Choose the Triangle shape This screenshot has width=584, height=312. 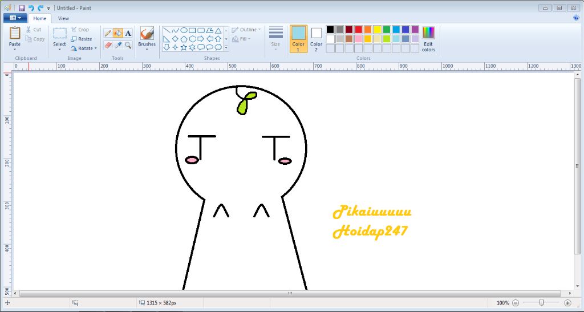pos(218,31)
